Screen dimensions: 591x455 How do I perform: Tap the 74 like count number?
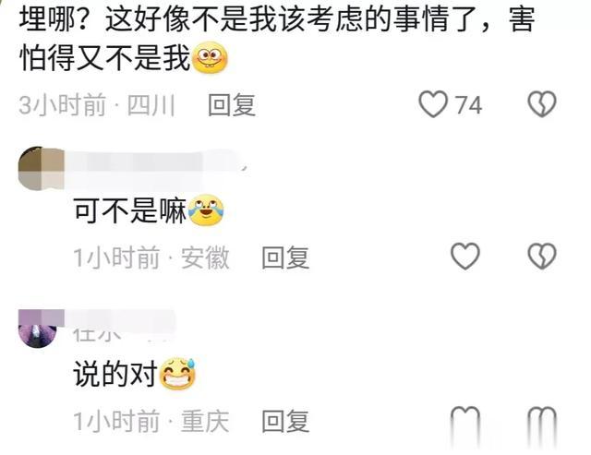coord(468,105)
